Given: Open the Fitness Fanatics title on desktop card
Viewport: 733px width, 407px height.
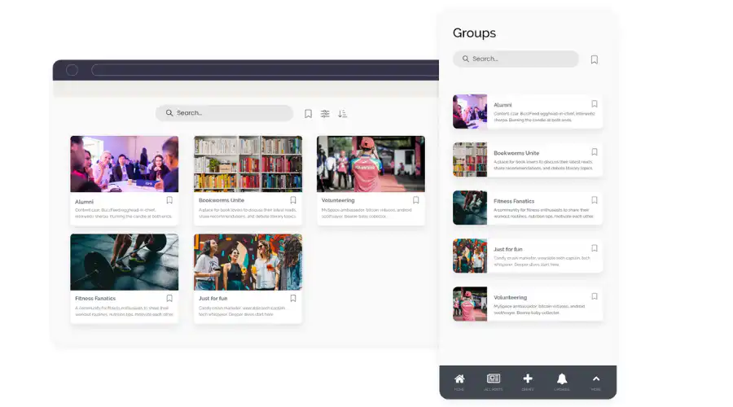Looking at the screenshot, I should click(x=95, y=298).
